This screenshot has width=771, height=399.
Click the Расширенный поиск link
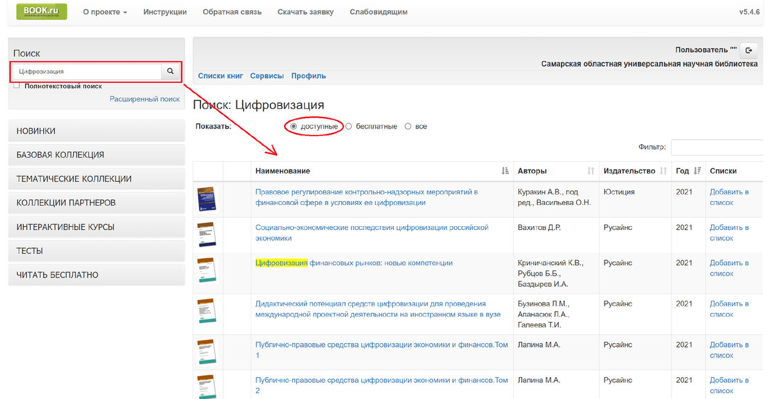pos(145,99)
